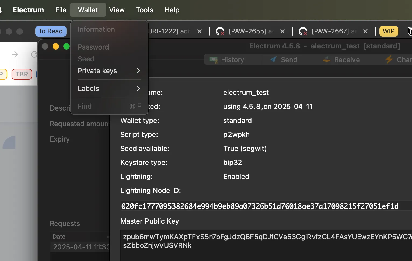Click the Requests heading
The height and width of the screenshot is (261, 412).
(x=65, y=224)
